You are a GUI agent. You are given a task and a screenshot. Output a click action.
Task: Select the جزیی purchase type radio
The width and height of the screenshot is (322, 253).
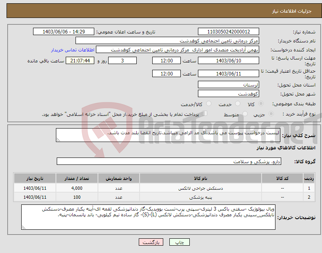coord(271,113)
